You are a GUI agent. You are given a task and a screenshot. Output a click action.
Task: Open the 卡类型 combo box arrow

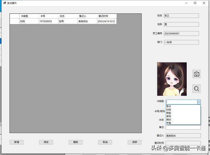coord(199,102)
